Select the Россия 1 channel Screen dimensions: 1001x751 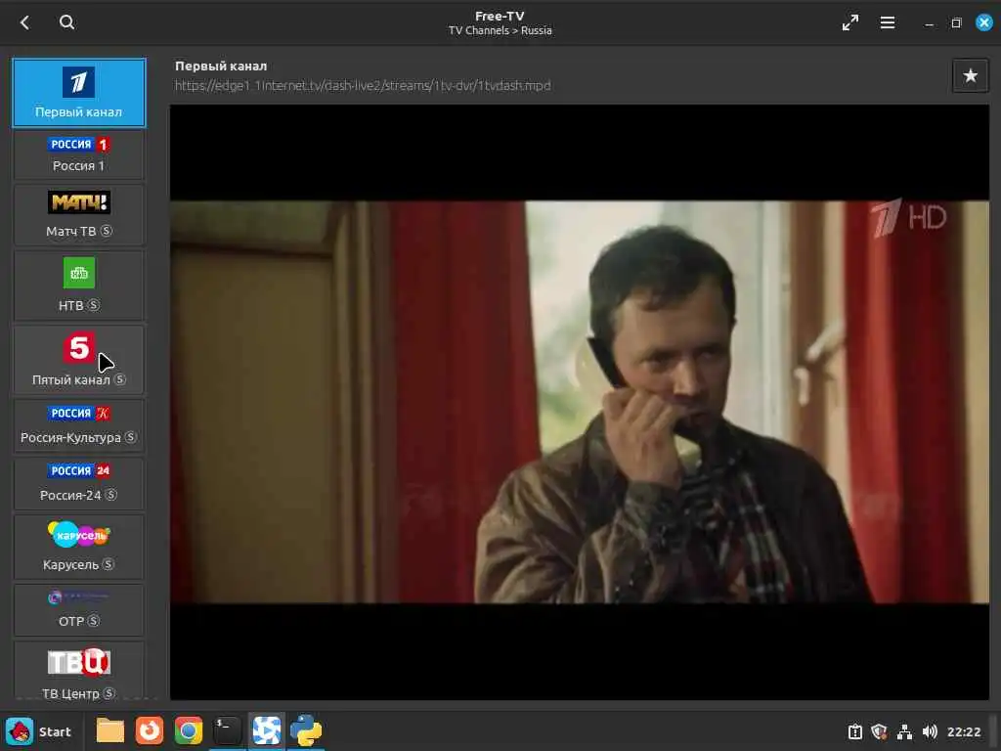[79, 155]
